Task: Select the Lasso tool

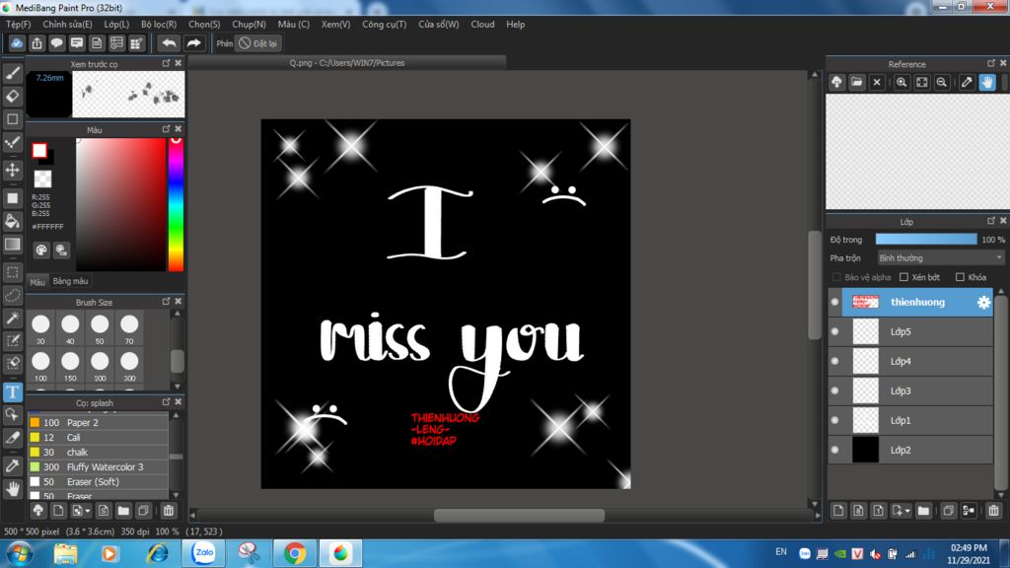Action: click(12, 296)
